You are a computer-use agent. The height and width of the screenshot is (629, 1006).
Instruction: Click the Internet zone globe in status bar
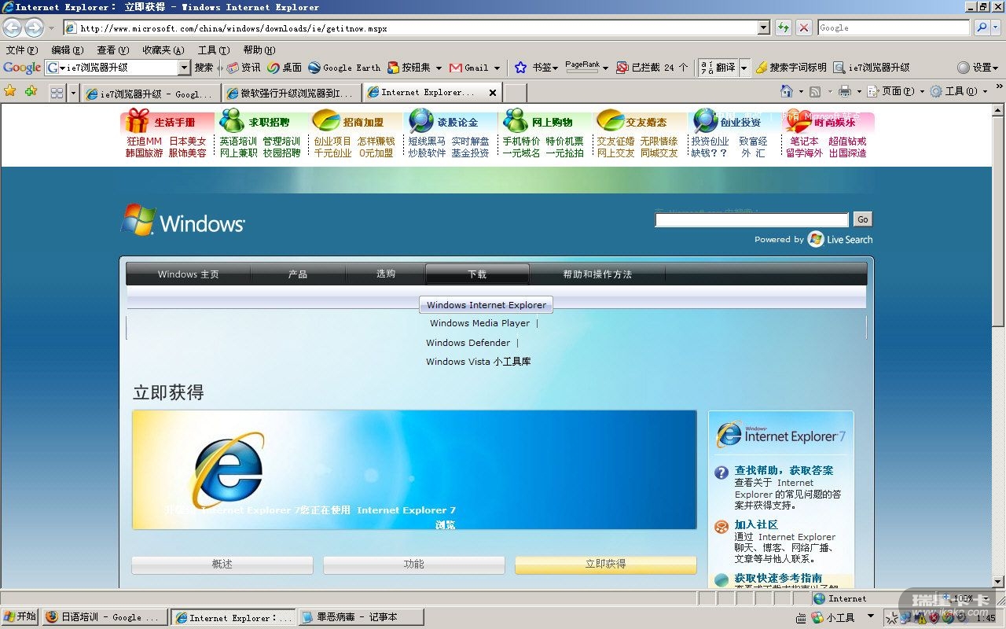tap(820, 598)
